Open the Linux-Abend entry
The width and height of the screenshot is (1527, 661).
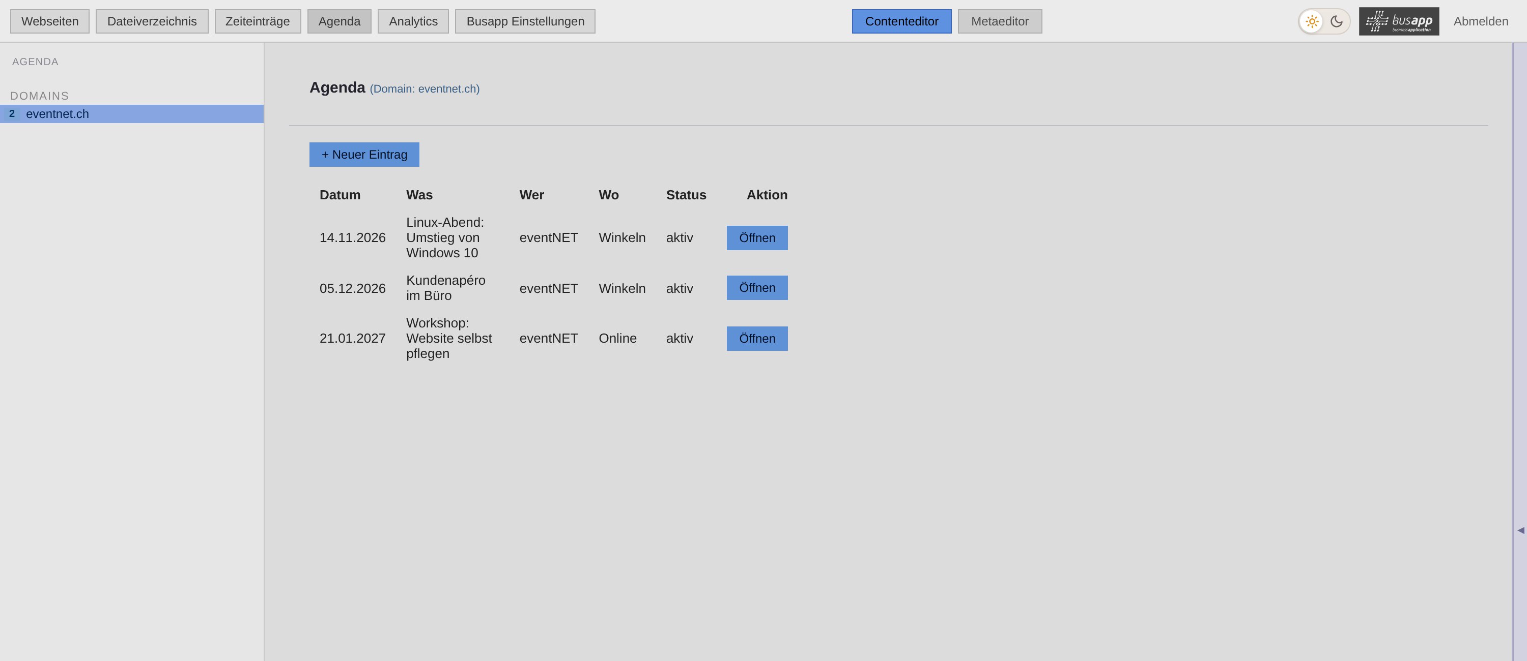click(757, 238)
